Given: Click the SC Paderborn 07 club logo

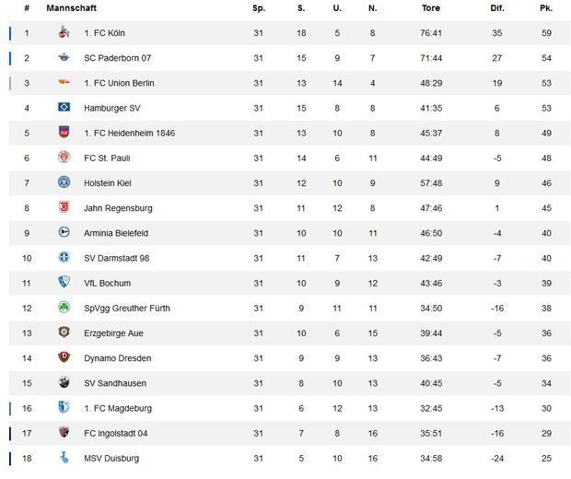Looking at the screenshot, I should point(64,58).
